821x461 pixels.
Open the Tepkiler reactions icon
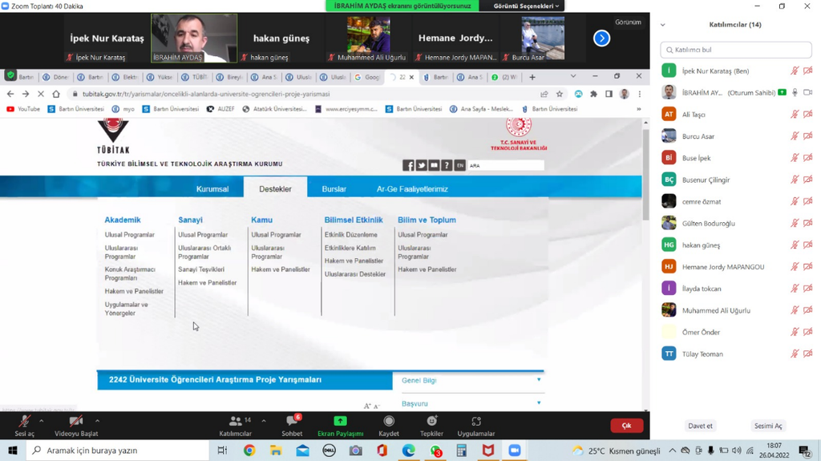point(431,422)
